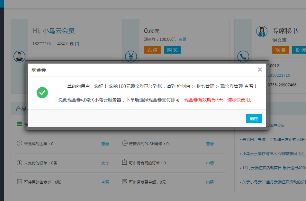Click the green server stack icon
306x201 pixels.
coord(19,124)
